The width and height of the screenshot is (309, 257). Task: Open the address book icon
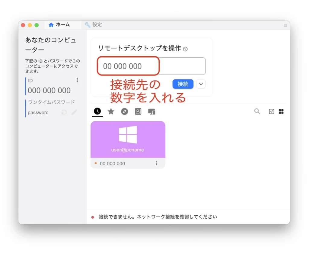pos(138,111)
